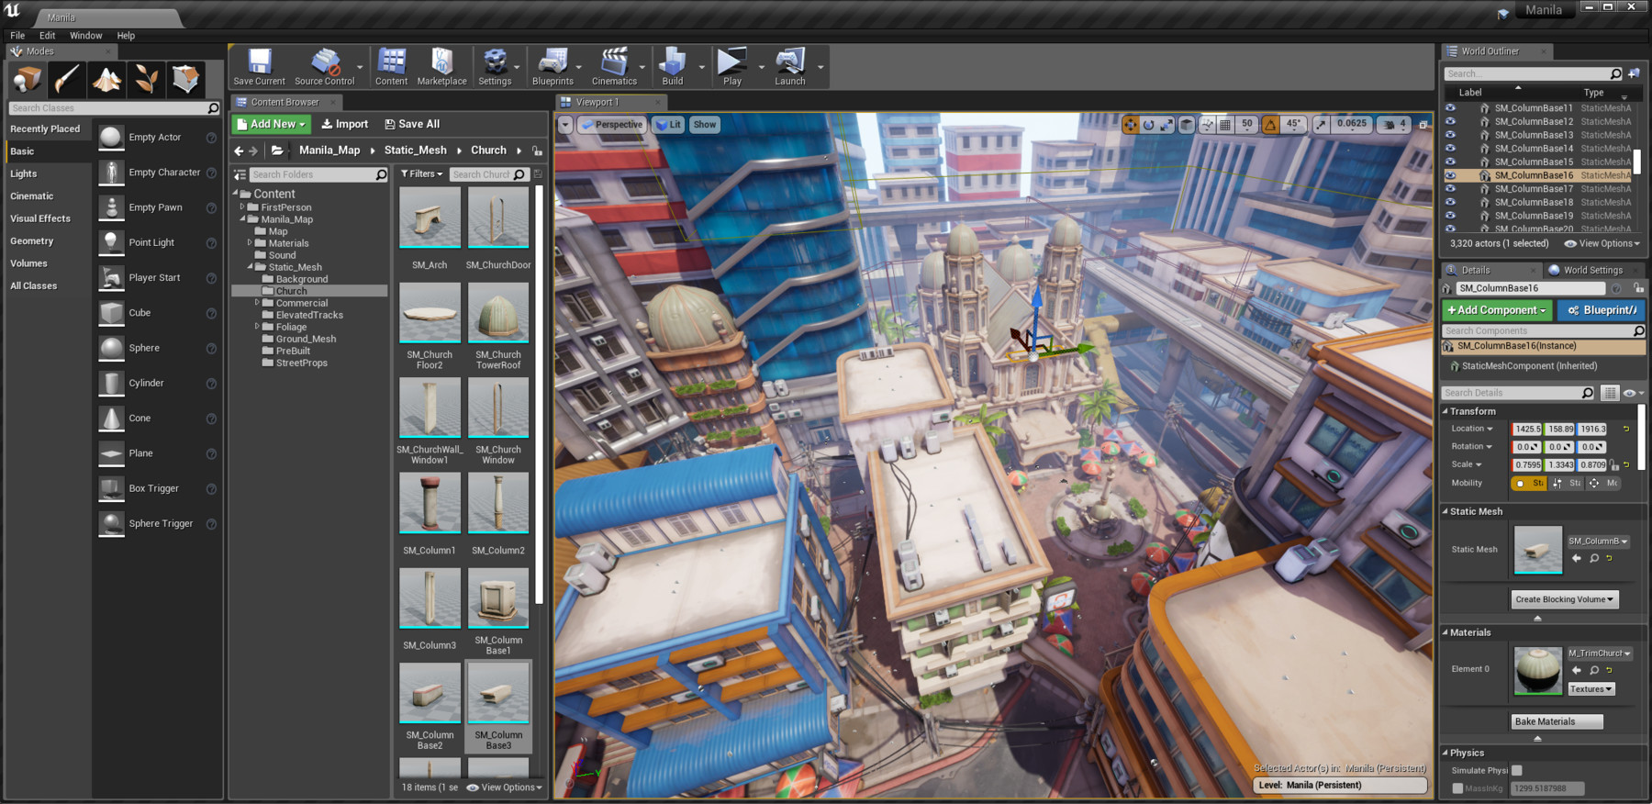
Task: Toggle world/local coordinate system cube icon
Action: [1187, 125]
